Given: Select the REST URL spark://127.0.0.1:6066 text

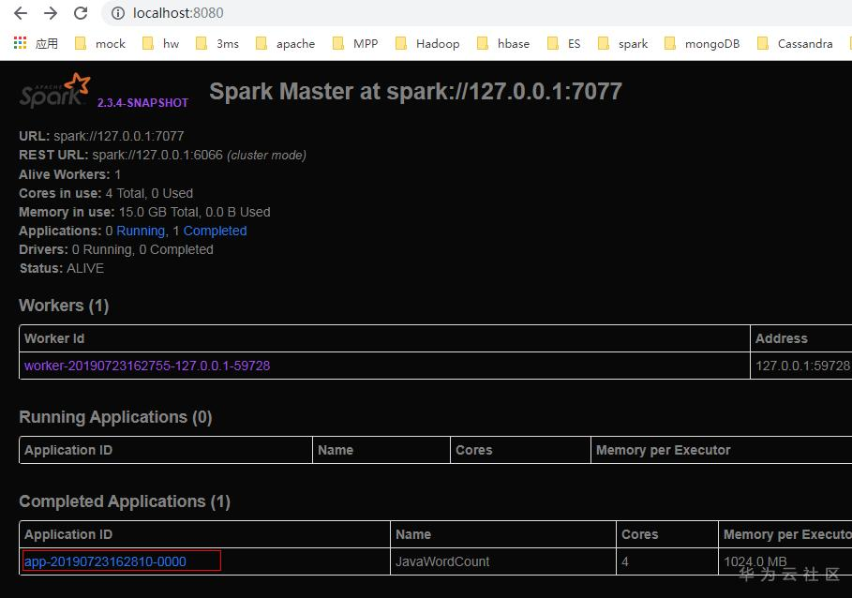Looking at the screenshot, I should 162,156.
